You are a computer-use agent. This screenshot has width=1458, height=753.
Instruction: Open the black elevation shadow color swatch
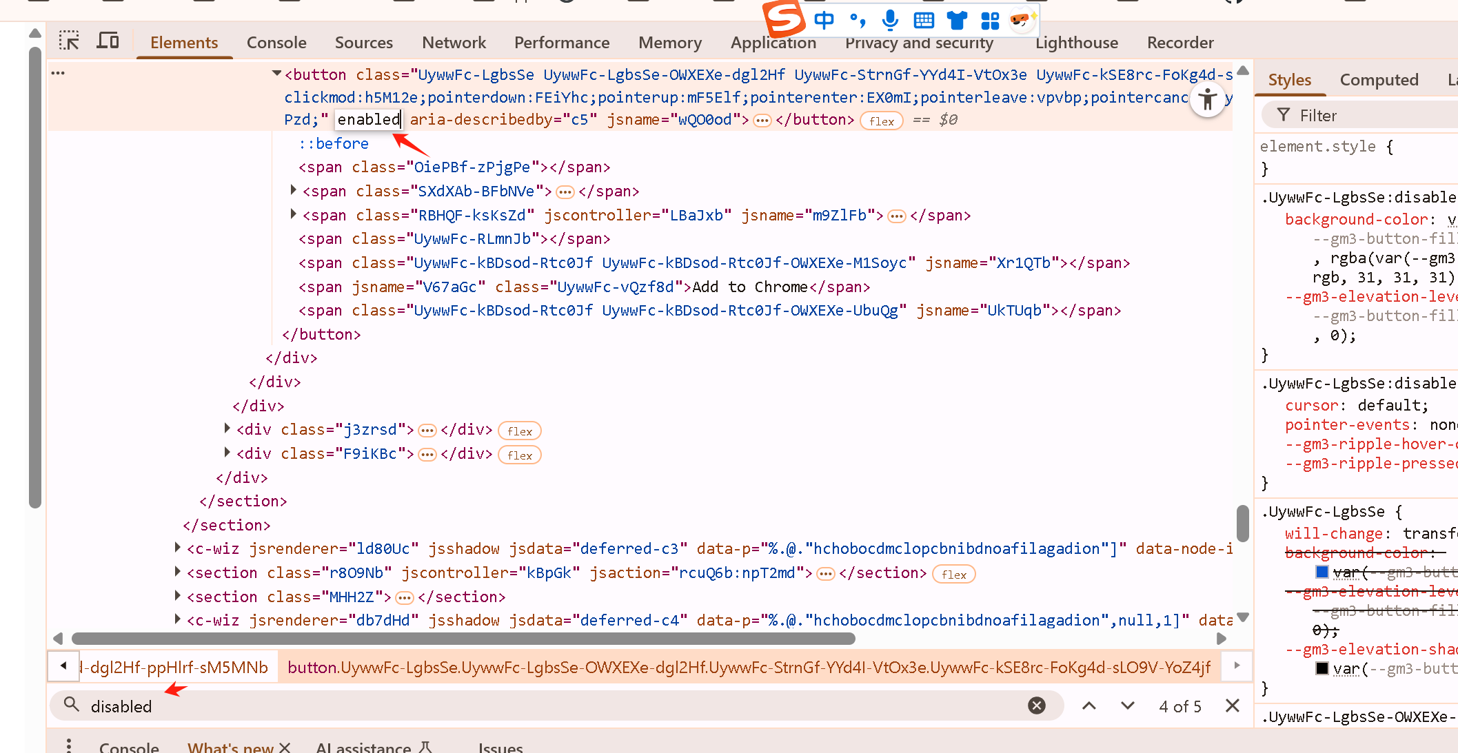1322,668
